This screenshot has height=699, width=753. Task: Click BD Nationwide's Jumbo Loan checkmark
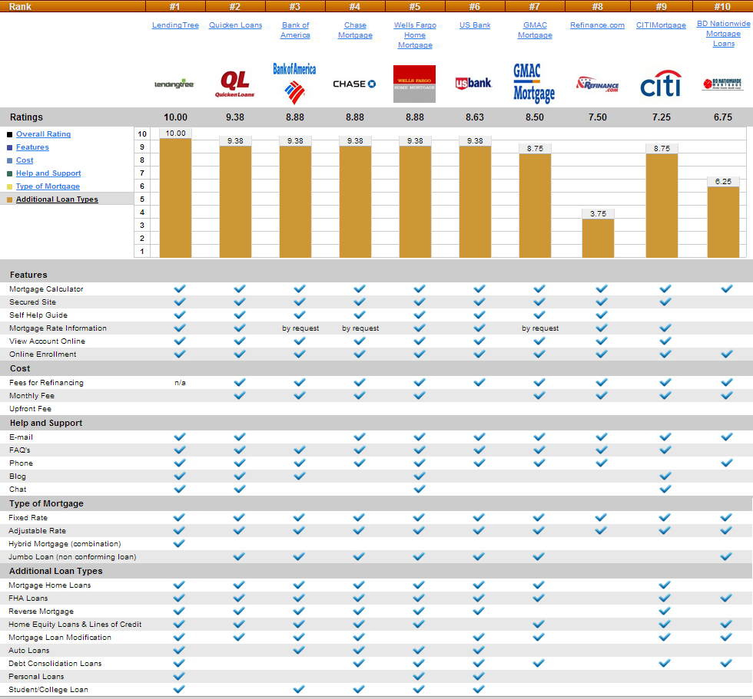pos(726,556)
